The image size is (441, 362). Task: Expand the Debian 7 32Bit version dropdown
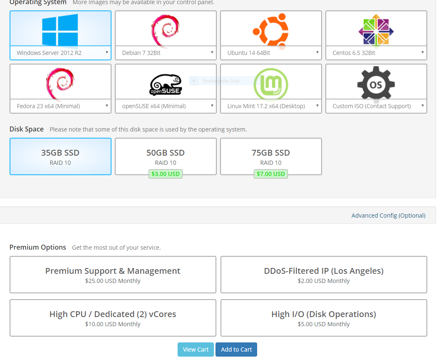pyautogui.click(x=166, y=53)
